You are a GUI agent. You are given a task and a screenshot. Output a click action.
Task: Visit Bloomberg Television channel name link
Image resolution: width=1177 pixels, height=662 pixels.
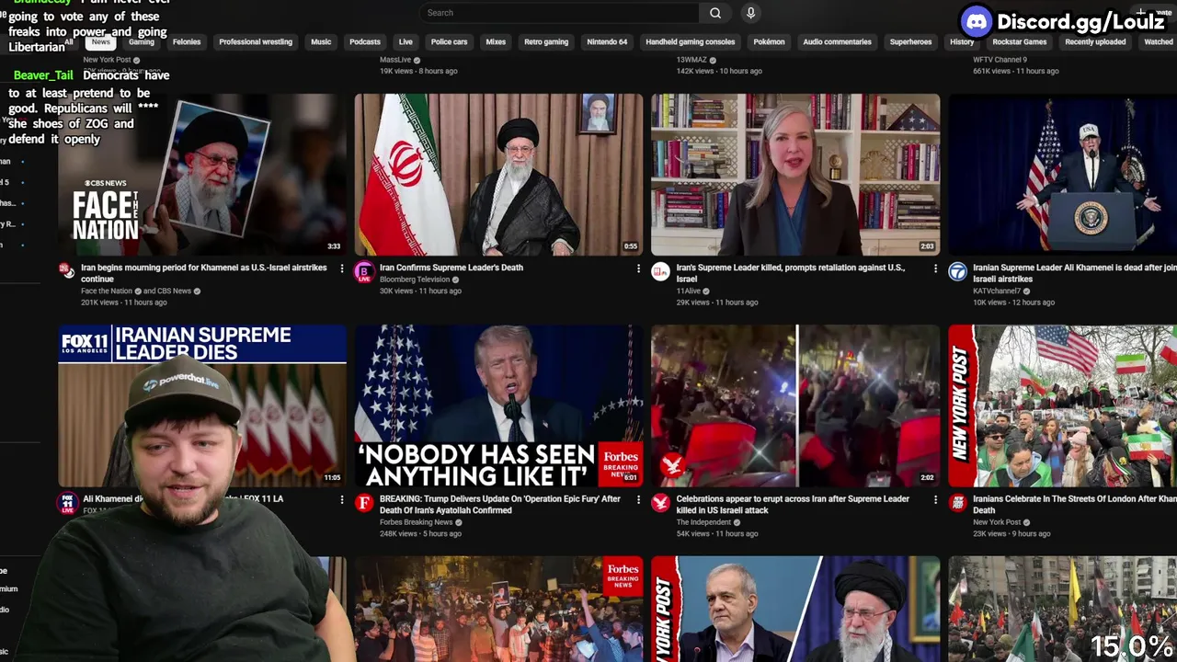coord(415,280)
